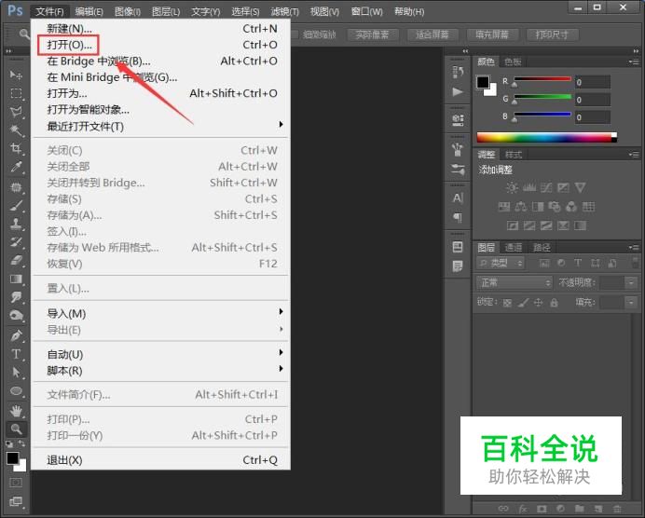Screen dimensions: 645x518
Task: Choose 打开(O)... from File menu
Action: (x=160, y=45)
